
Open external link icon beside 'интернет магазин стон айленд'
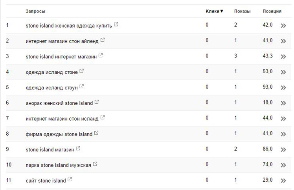[103, 40]
